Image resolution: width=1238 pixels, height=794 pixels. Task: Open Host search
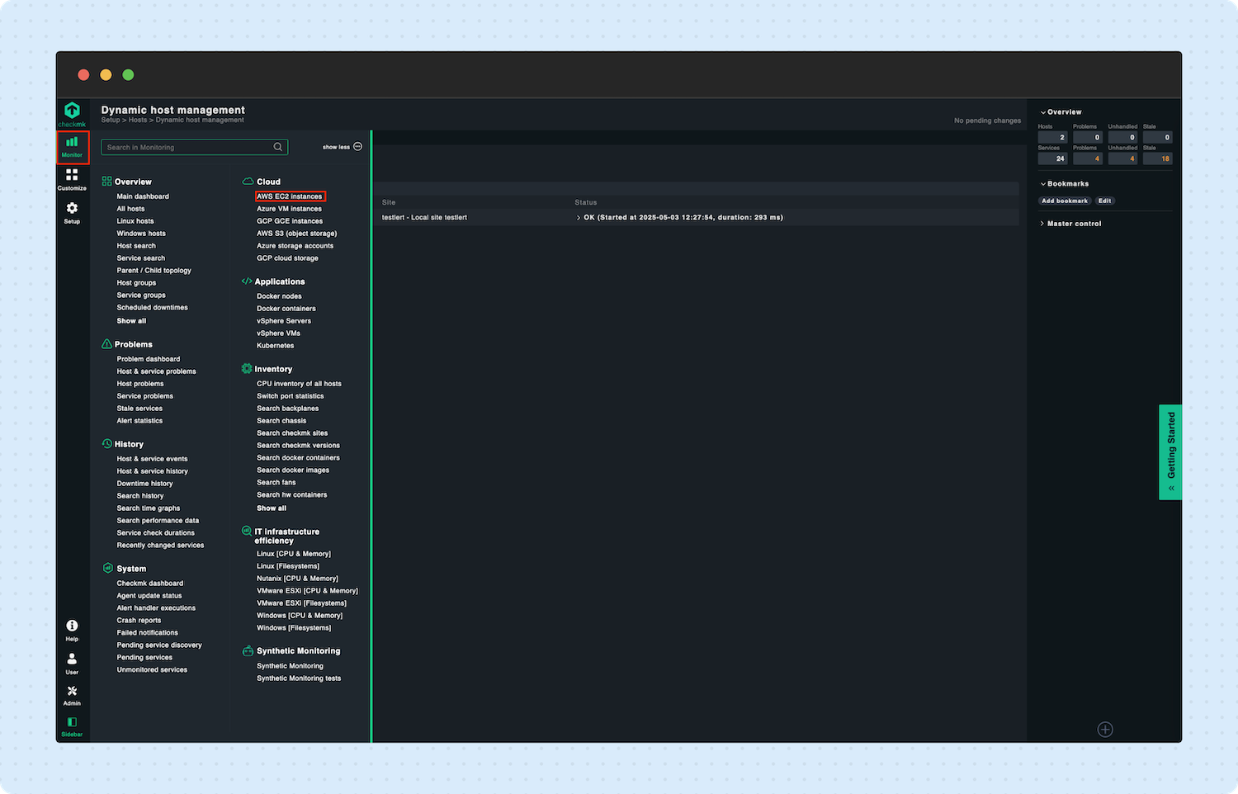(x=136, y=246)
